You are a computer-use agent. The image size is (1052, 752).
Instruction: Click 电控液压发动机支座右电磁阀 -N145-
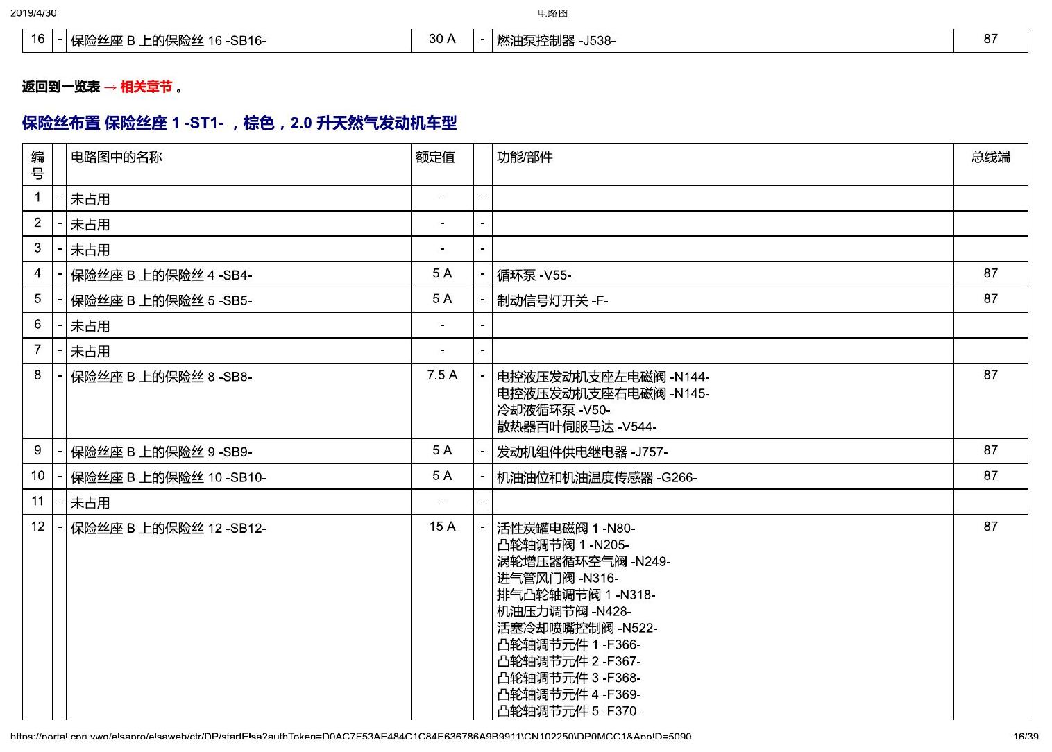603,393
